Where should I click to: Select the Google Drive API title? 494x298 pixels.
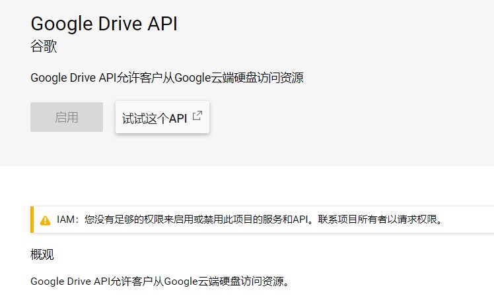(104, 24)
